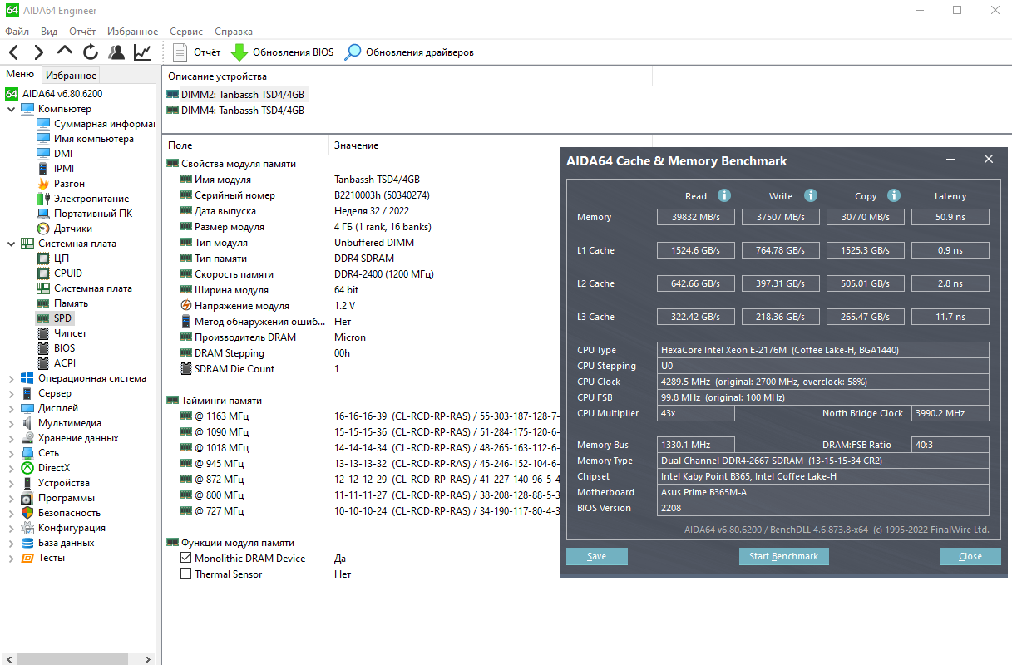Switch to the Избранное tab in sidebar

[x=72, y=75]
